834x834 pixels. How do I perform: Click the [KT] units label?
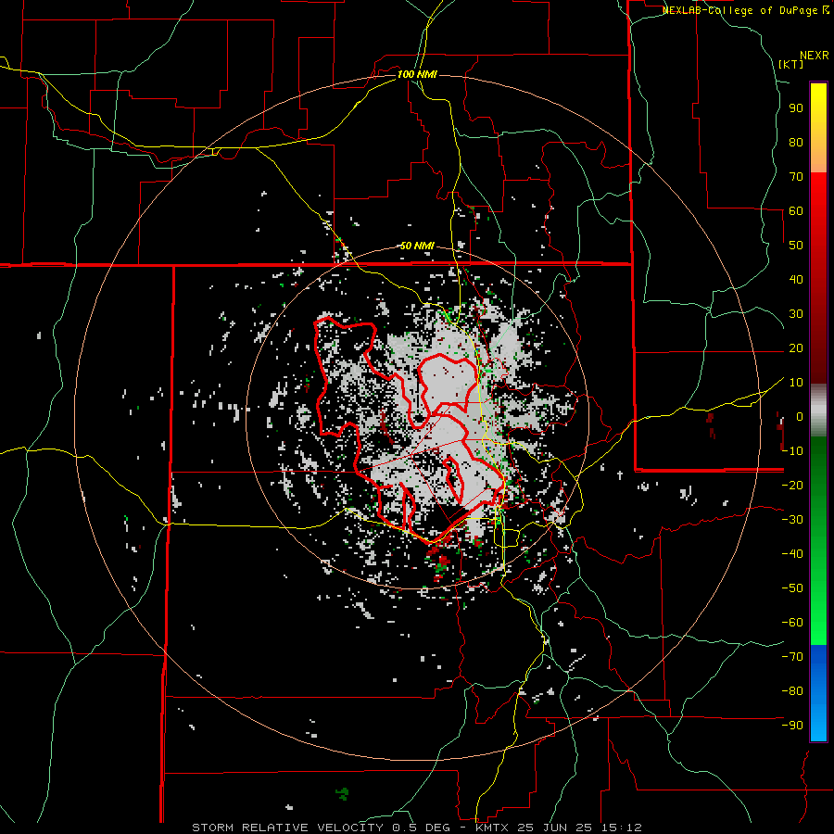pyautogui.click(x=791, y=64)
